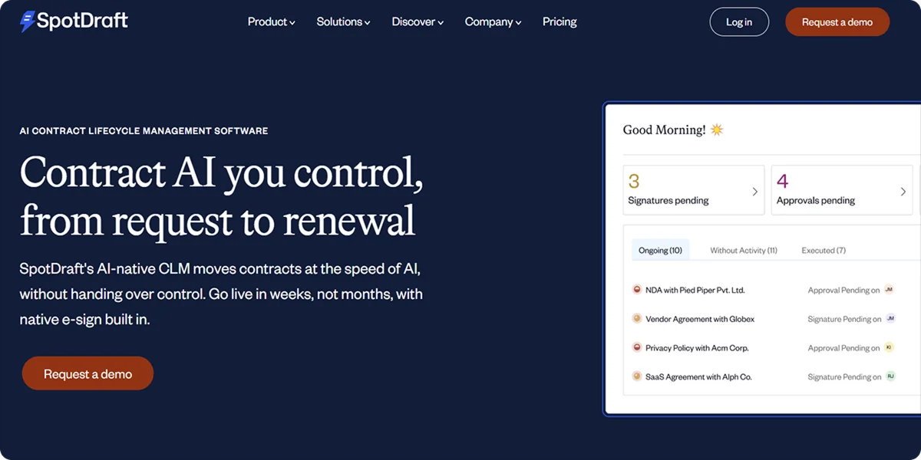Screen dimensions: 921x460
Task: Click the header Request a demo button
Action: coord(837,21)
